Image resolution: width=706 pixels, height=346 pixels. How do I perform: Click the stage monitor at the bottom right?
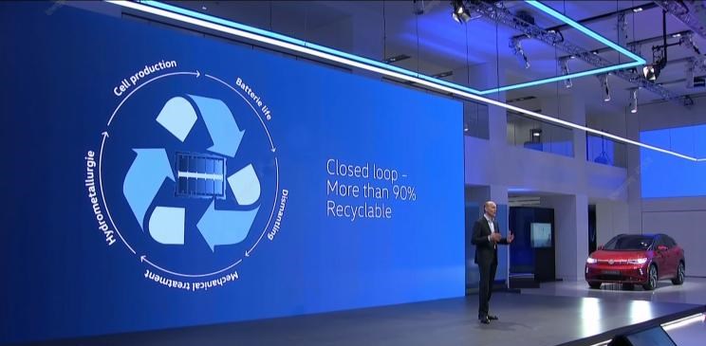tap(642, 337)
